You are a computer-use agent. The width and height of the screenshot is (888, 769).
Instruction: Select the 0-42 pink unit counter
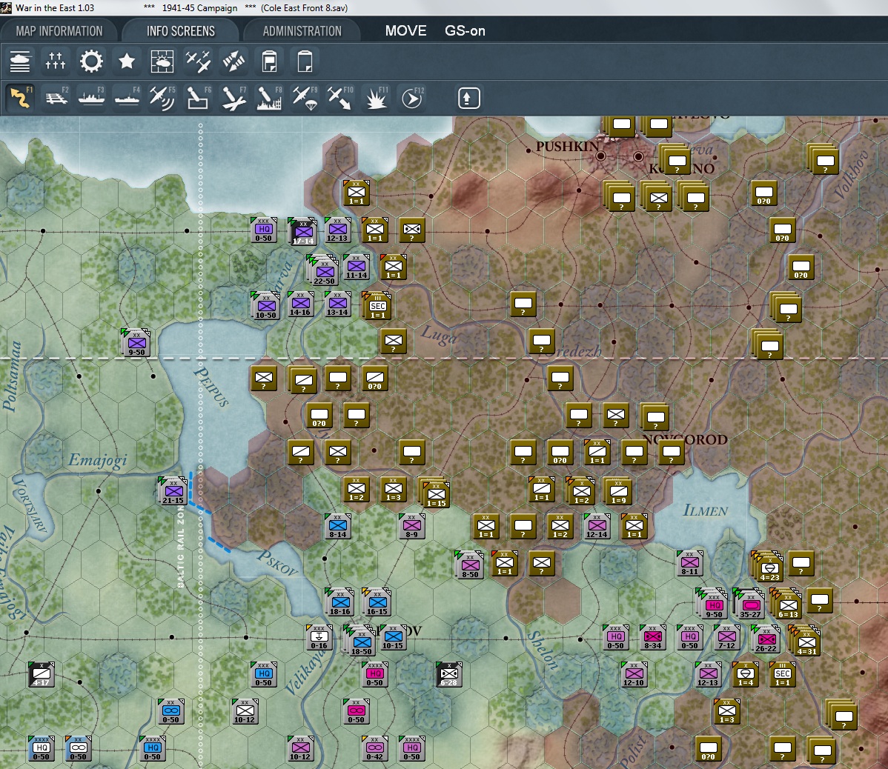tap(375, 748)
